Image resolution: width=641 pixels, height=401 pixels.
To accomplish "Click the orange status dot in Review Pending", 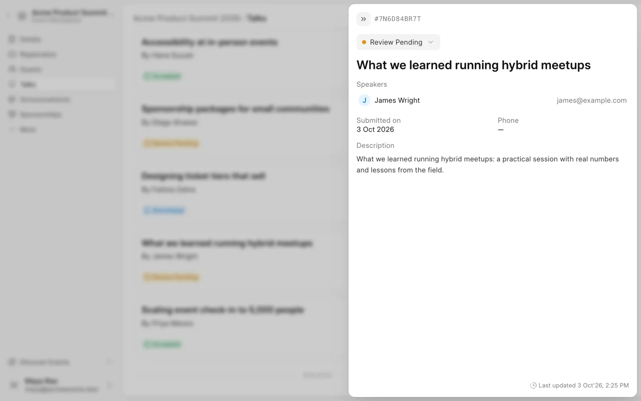I will (364, 42).
